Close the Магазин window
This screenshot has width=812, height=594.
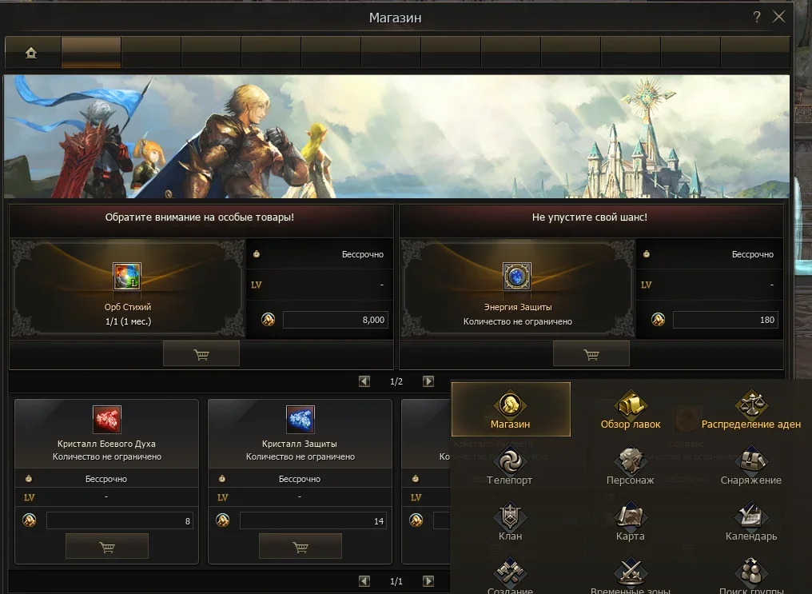pyautogui.click(x=779, y=17)
